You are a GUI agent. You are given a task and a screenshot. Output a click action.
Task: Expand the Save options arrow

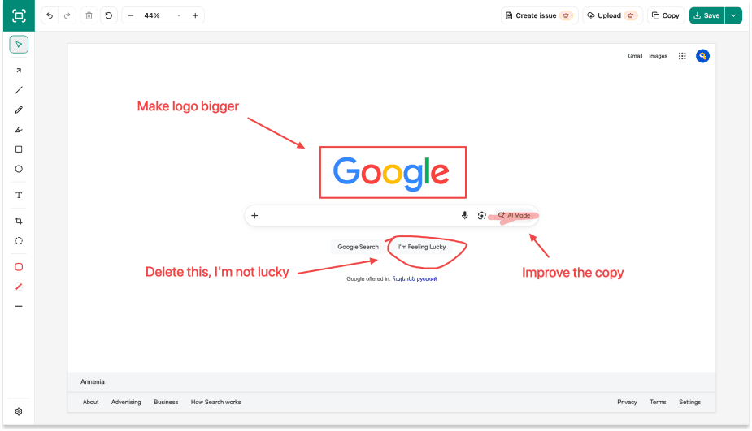coord(734,15)
